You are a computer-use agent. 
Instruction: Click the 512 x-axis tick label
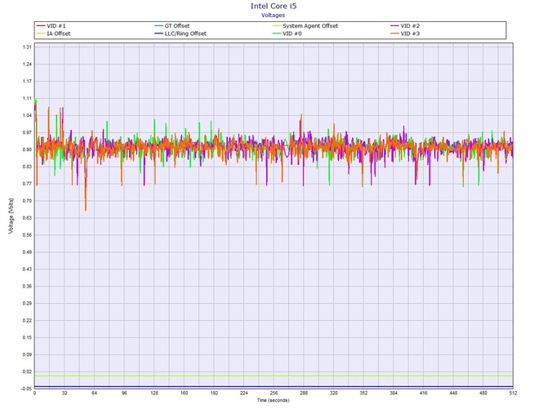pos(514,393)
